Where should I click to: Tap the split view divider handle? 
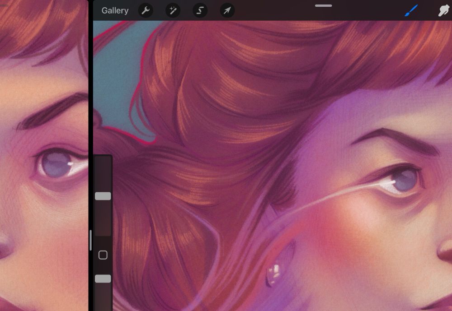[x=90, y=240]
